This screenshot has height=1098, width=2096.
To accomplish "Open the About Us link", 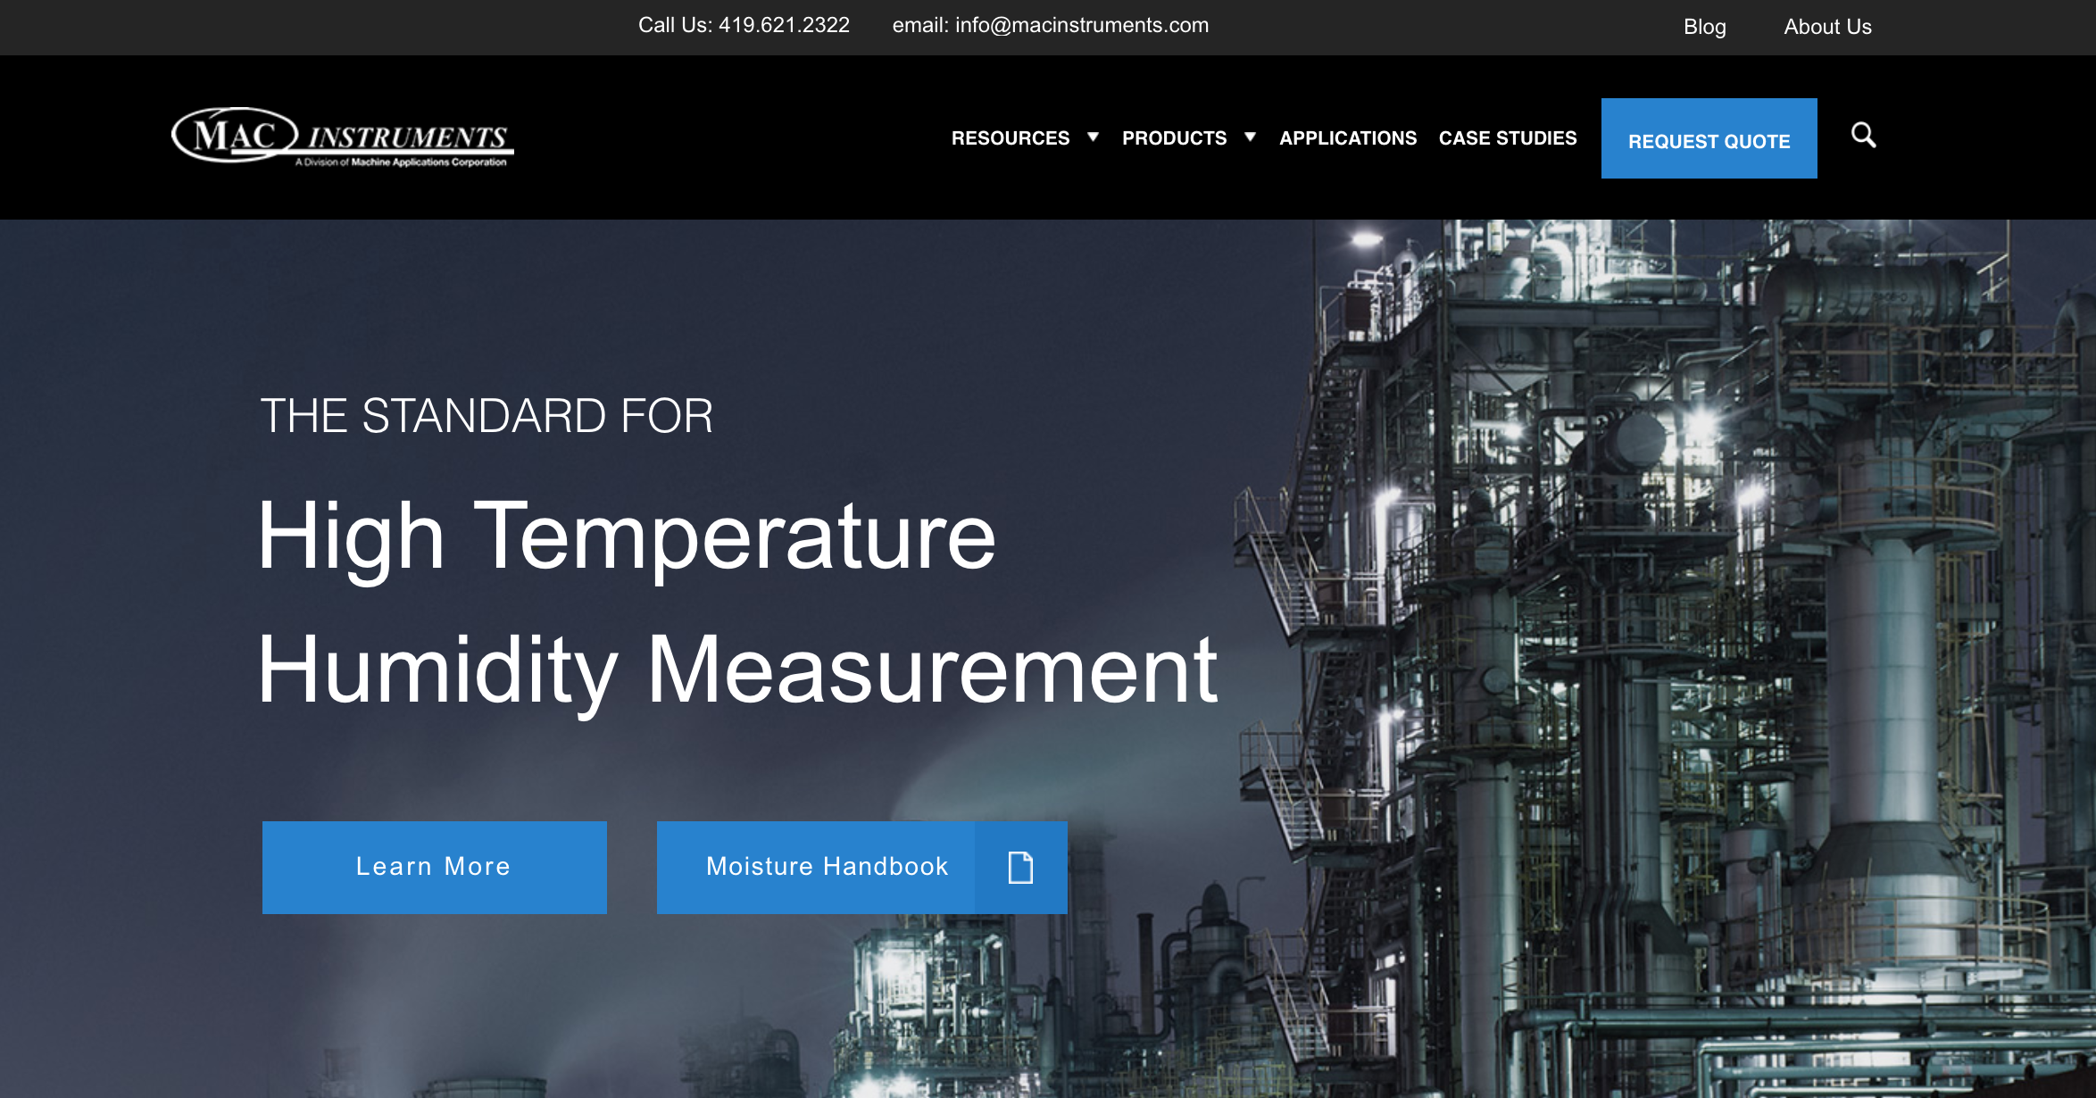I will [1827, 27].
